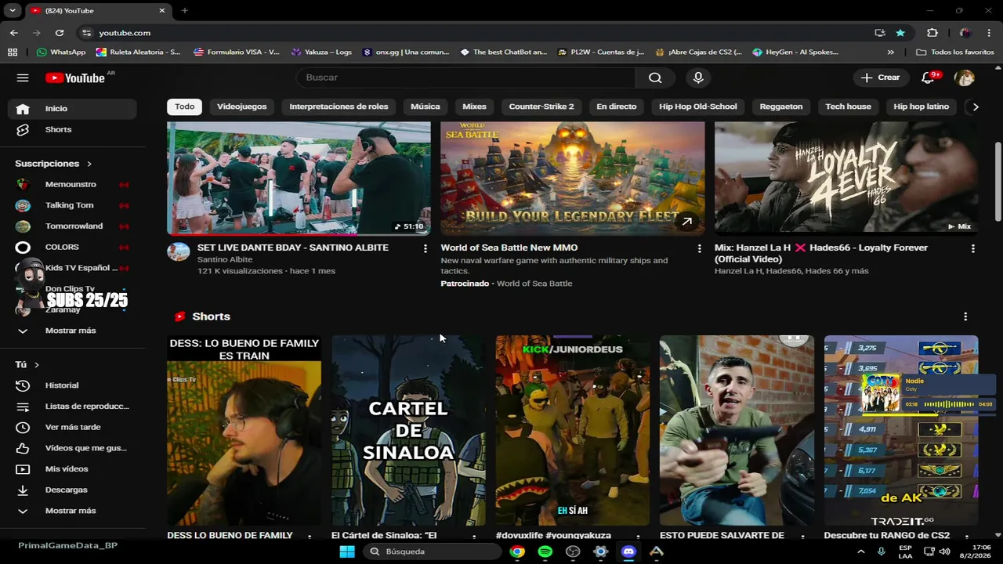Image resolution: width=1003 pixels, height=564 pixels.
Task: Click the Crear button
Action: tap(881, 78)
